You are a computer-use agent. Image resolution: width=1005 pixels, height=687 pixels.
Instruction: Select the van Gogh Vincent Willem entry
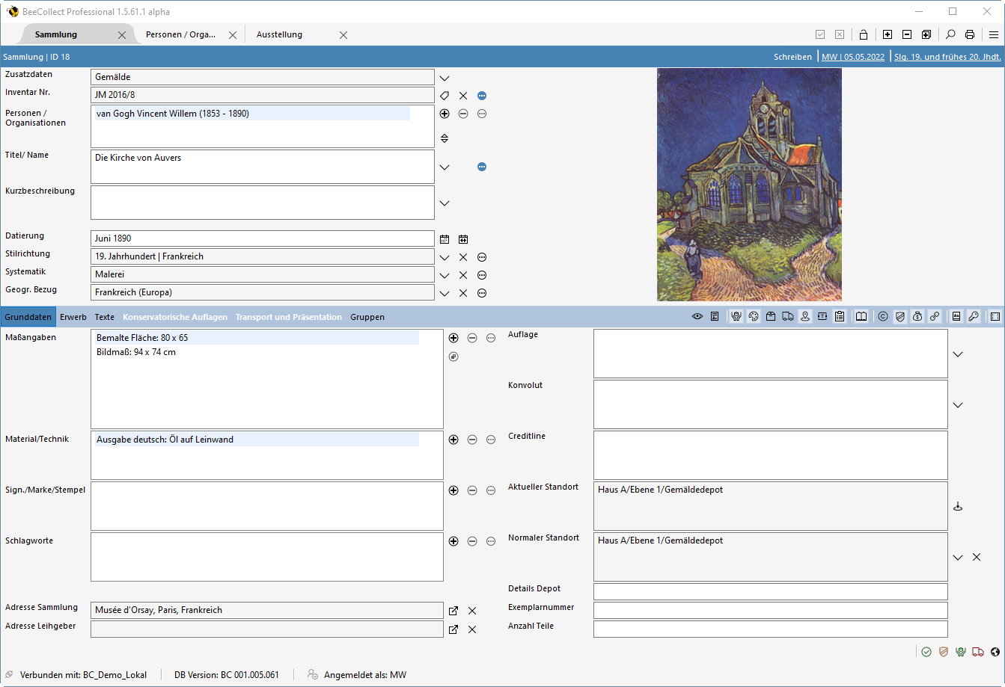point(253,114)
